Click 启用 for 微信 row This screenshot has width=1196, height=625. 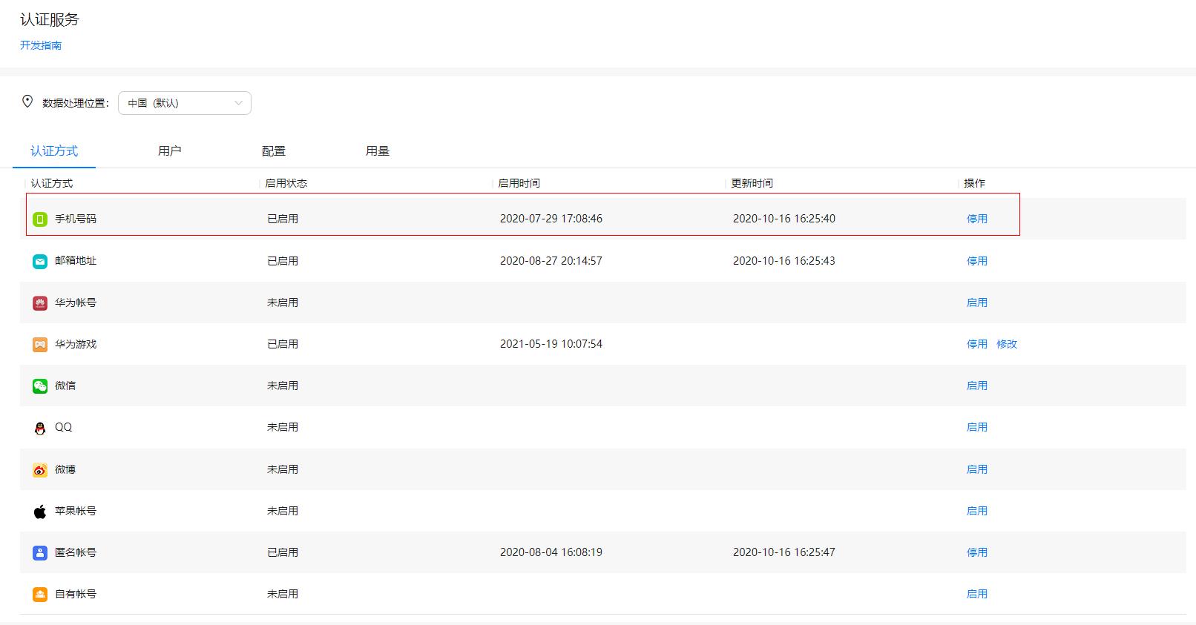[x=977, y=386]
